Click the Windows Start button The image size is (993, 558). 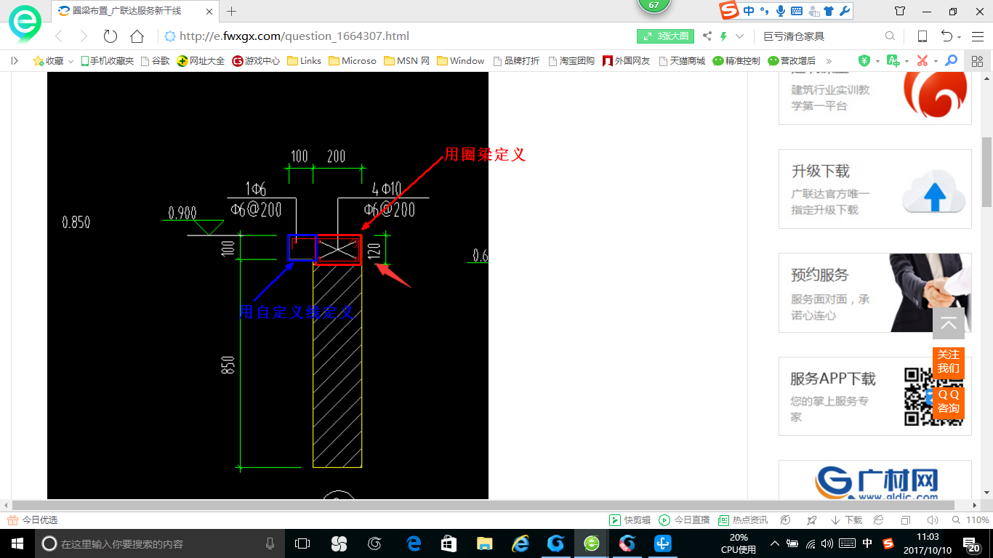point(17,543)
